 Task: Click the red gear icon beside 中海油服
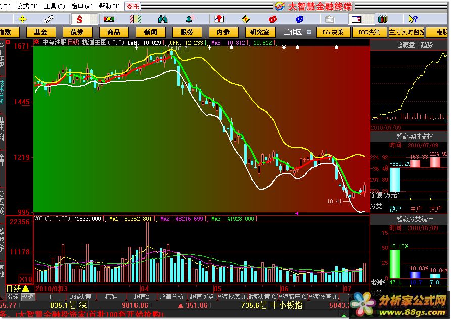coord(36,42)
